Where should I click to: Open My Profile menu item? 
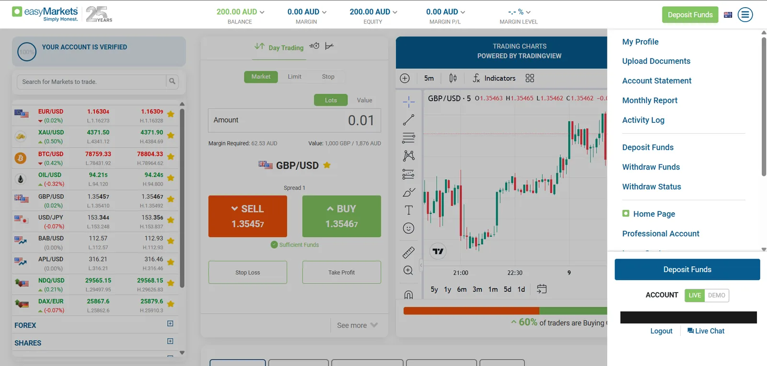pos(640,42)
